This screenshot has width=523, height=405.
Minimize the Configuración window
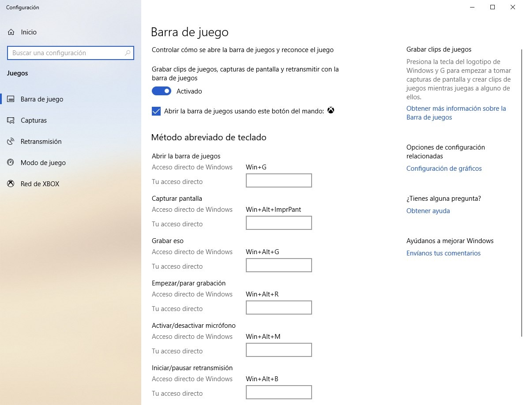(x=472, y=7)
